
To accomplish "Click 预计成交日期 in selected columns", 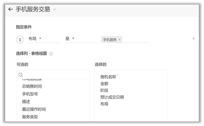I will click(112, 97).
